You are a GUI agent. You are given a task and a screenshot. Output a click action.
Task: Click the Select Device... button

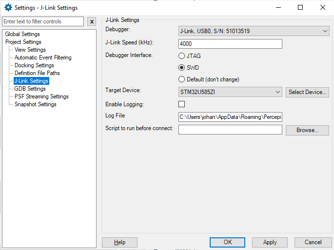tap(307, 92)
